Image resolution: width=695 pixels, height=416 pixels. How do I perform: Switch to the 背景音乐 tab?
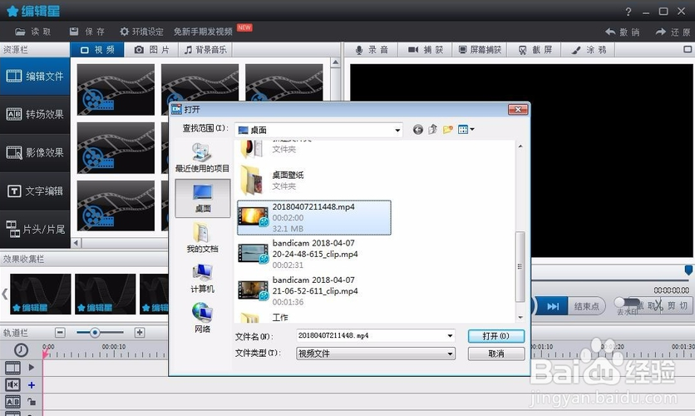205,50
